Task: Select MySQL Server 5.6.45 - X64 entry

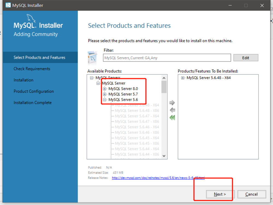Action: [137, 138]
